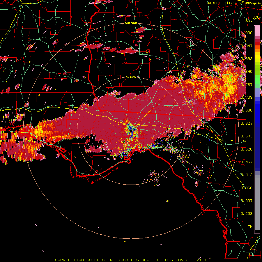The width and height of the screenshot is (262, 262).
Task: Click the 0.520 scale label
Action: [x=247, y=149]
